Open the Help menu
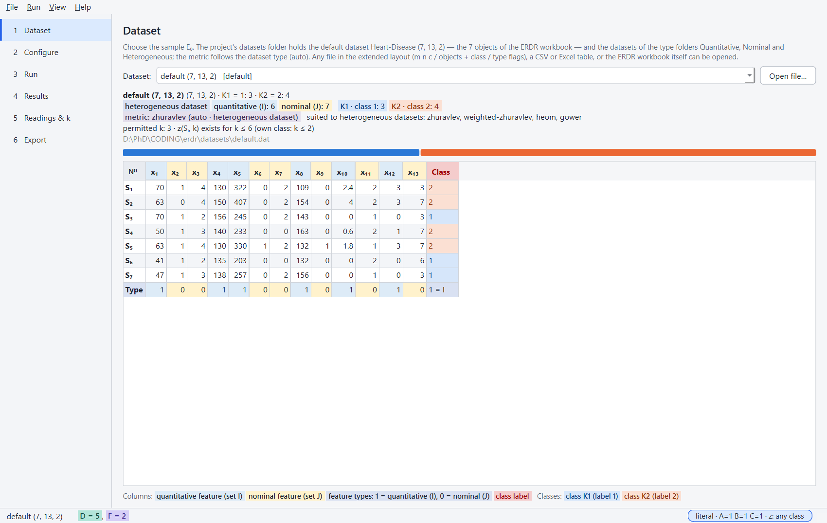The height and width of the screenshot is (523, 827). tap(83, 7)
